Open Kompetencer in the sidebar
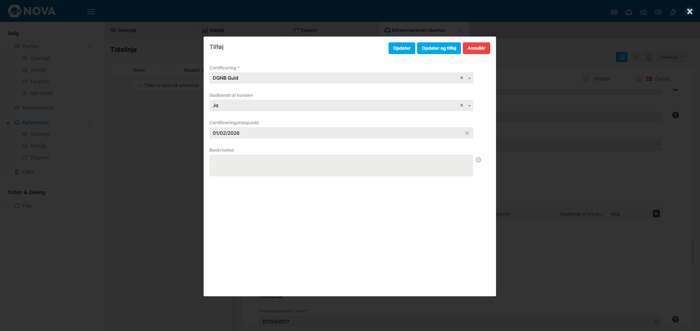700x331 pixels. (x=38, y=108)
